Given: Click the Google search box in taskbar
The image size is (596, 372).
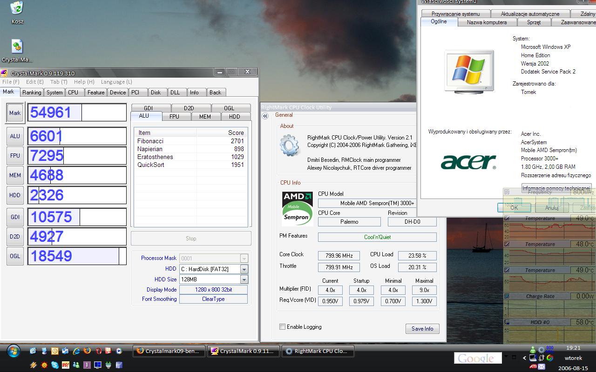Looking at the screenshot, I should (x=477, y=358).
